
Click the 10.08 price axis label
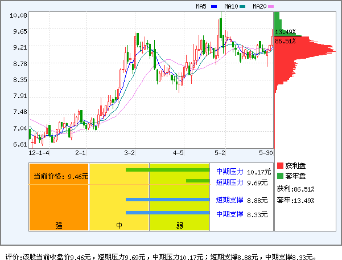click(x=18, y=15)
